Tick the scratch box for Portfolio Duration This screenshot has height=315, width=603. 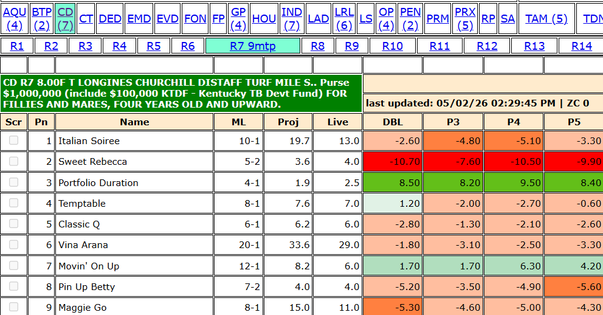pyautogui.click(x=13, y=182)
